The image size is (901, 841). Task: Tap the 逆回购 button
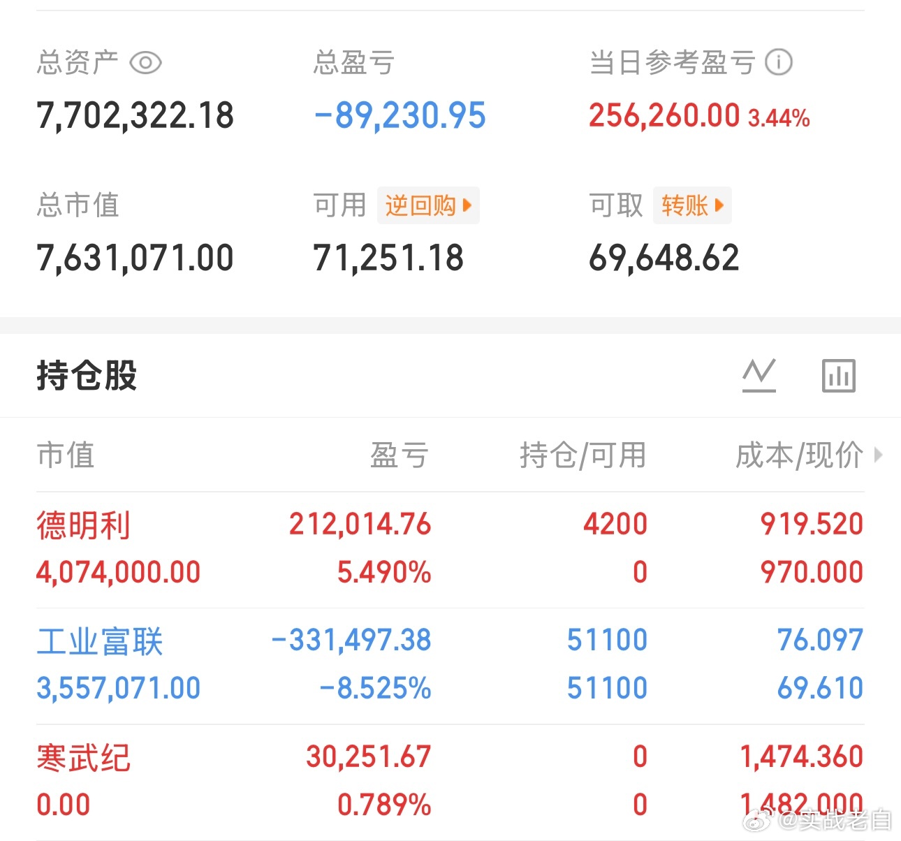tap(428, 205)
